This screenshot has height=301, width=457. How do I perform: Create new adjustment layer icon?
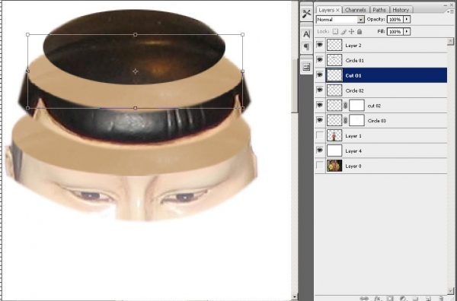(x=403, y=298)
